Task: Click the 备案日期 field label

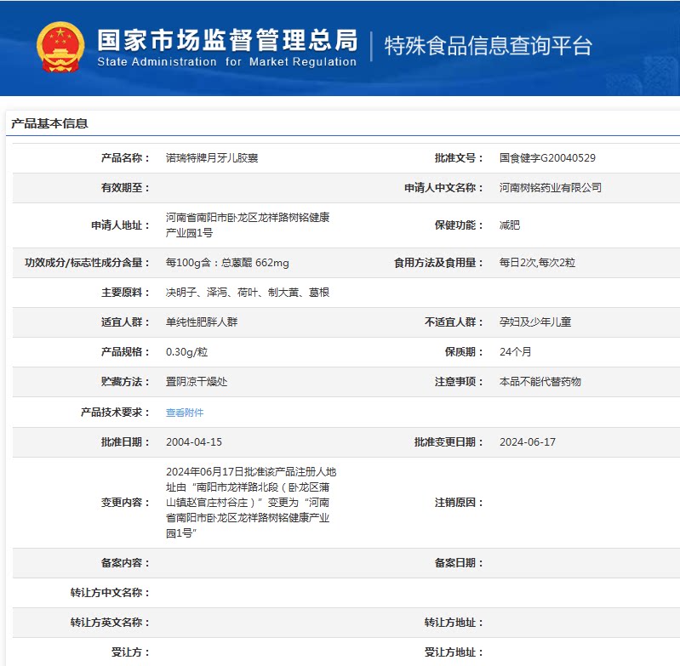Action: pos(459,563)
